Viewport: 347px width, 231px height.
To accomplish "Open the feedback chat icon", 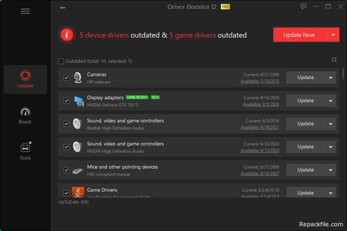I will (303, 6).
